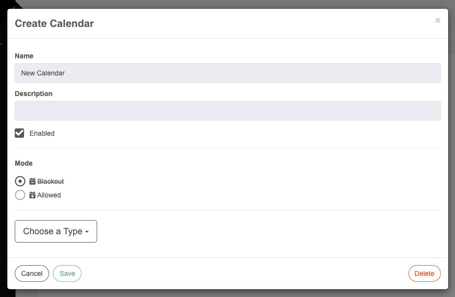
Task: Select the Allowed mode radio button
Action: (x=20, y=195)
